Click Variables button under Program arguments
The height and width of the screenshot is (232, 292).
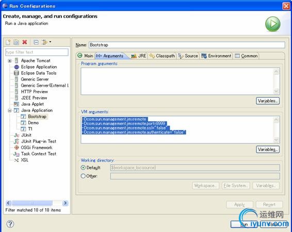268,101
